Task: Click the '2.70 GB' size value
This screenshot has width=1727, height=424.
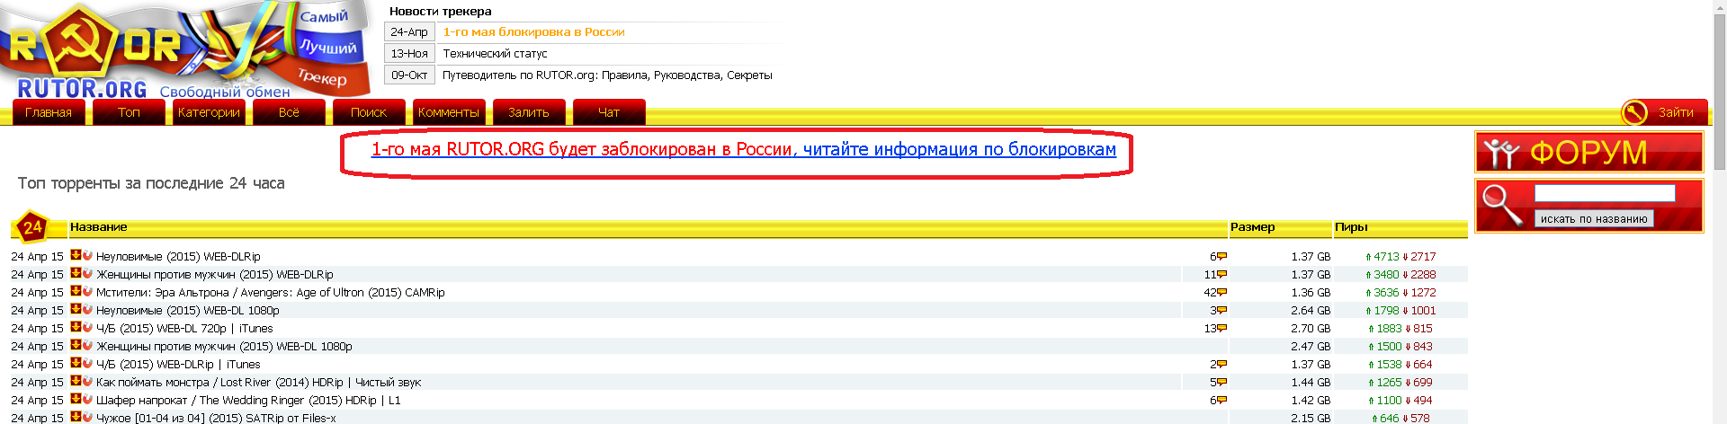Action: tap(1311, 328)
